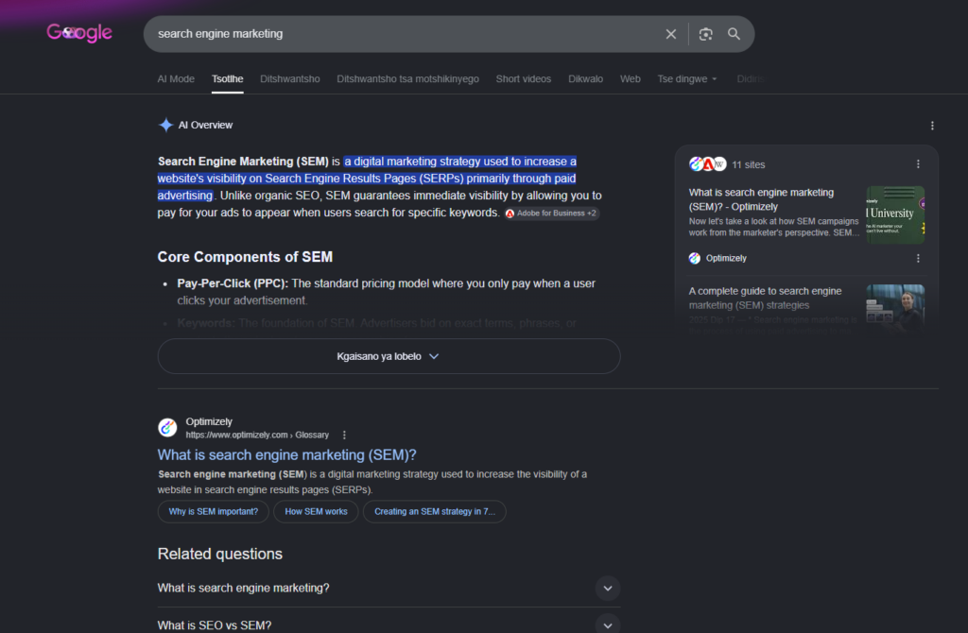Viewport: 968px width, 633px height.
Task: Select the Web tab
Action: (631, 79)
